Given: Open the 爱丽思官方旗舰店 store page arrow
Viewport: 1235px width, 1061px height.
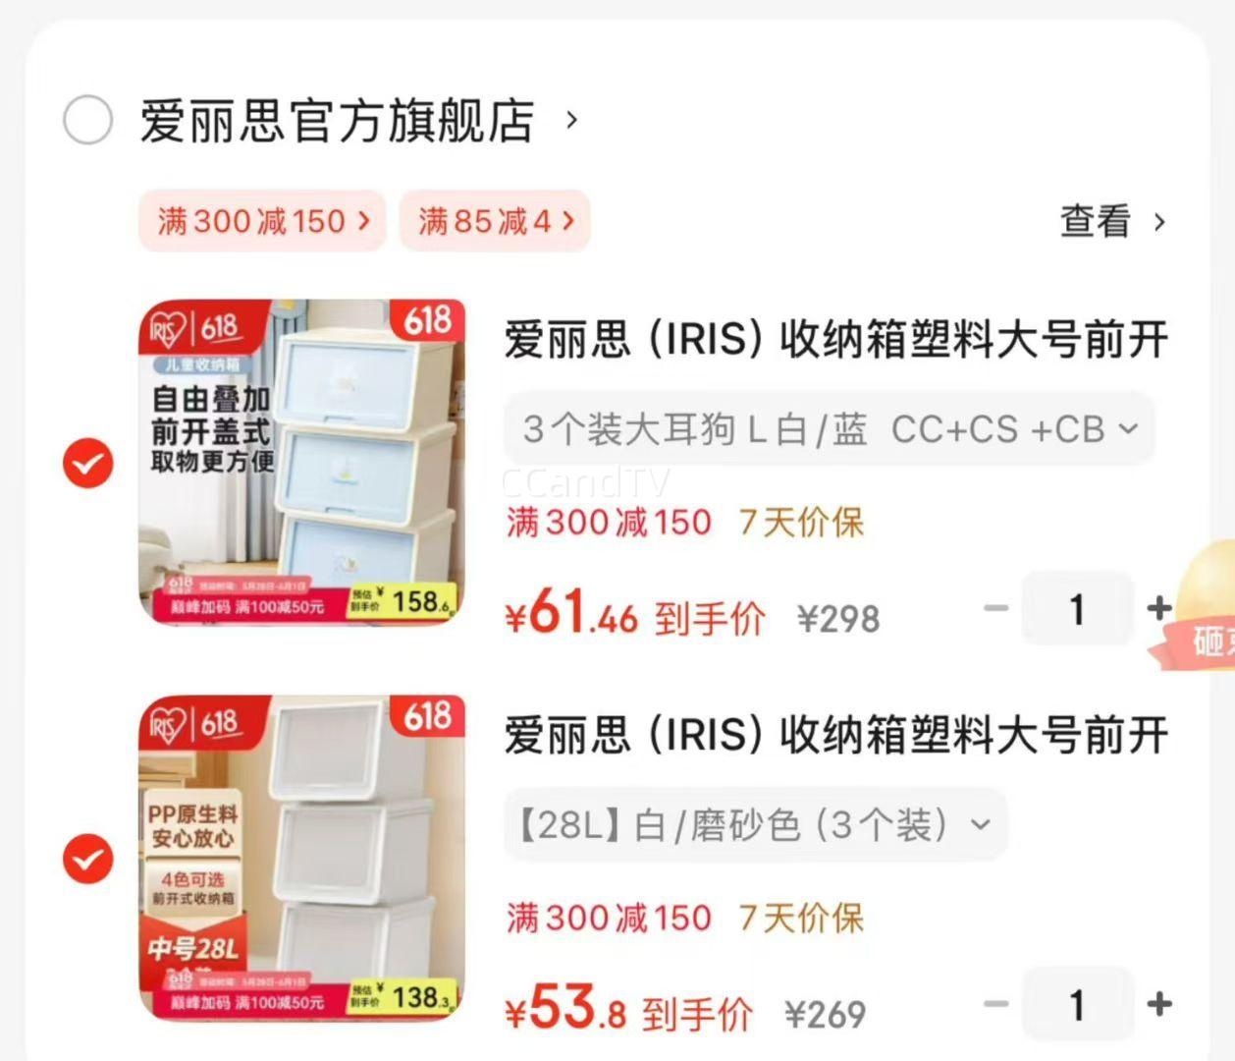Looking at the screenshot, I should tap(571, 121).
